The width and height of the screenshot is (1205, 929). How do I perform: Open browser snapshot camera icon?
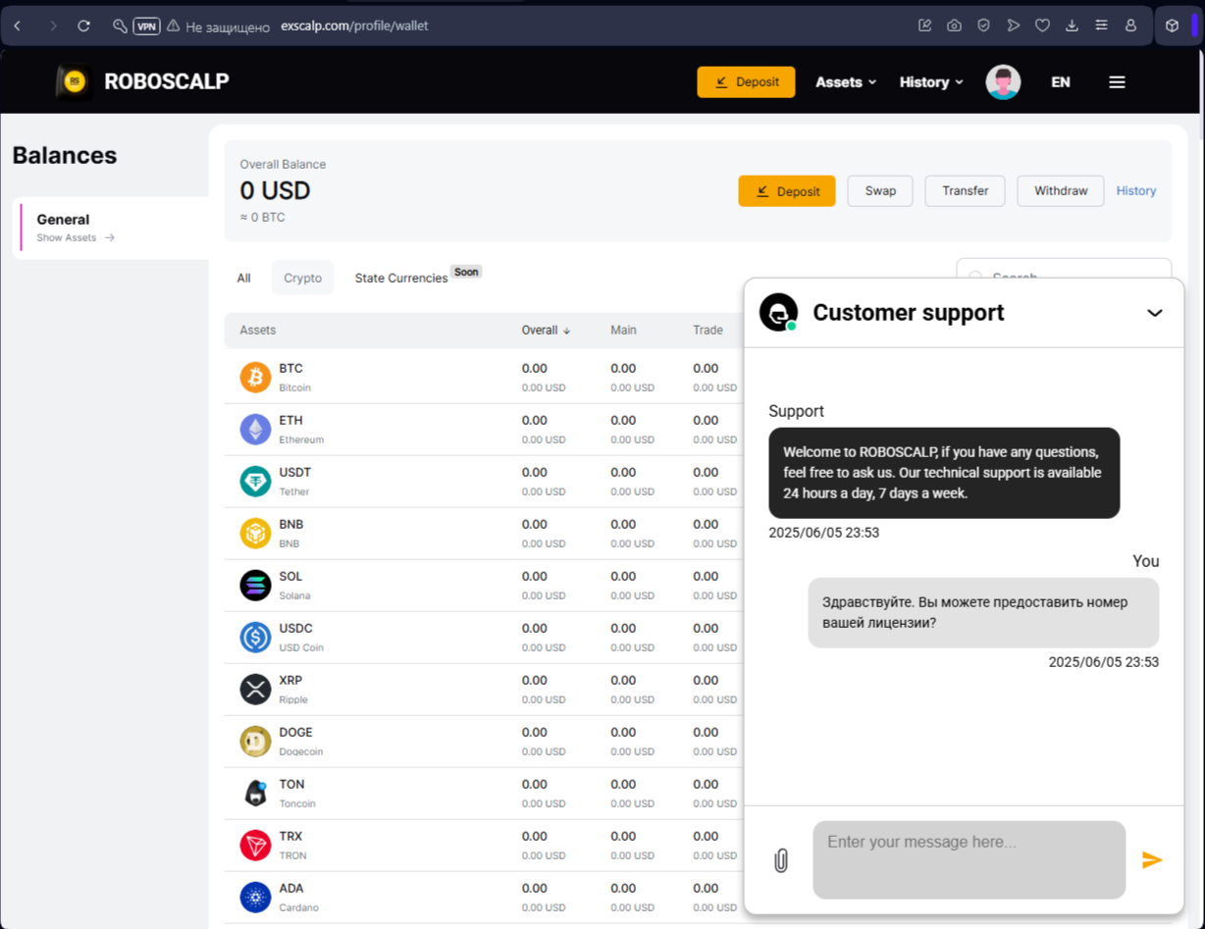point(954,26)
